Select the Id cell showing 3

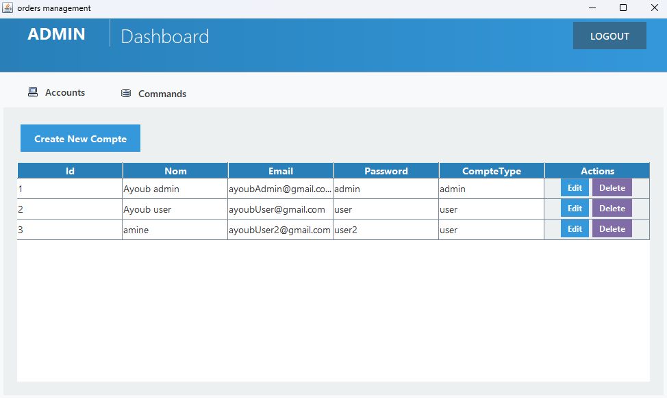[x=70, y=229]
